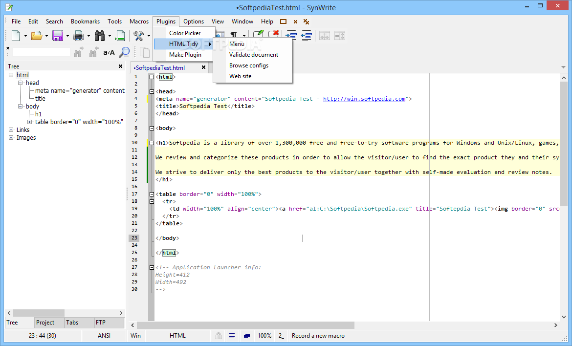The image size is (572, 346).
Task: Close the quick search bar
Action: pyautogui.click(x=8, y=48)
